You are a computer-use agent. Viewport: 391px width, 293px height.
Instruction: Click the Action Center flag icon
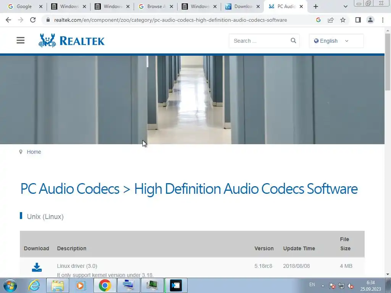pyautogui.click(x=332, y=286)
